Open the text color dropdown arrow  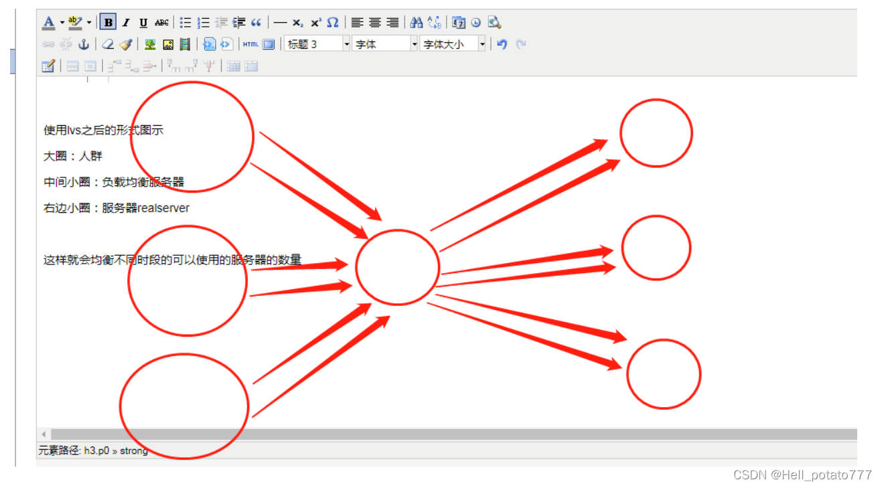62,23
